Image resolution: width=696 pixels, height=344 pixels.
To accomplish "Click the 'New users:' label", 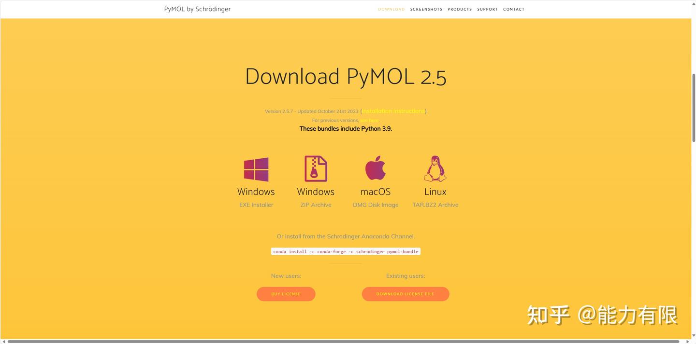I will click(286, 276).
